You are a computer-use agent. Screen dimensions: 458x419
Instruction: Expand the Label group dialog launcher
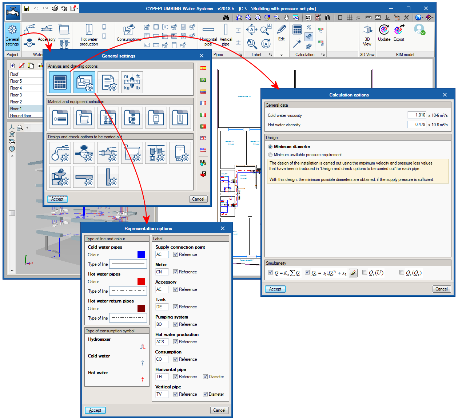tap(271, 55)
